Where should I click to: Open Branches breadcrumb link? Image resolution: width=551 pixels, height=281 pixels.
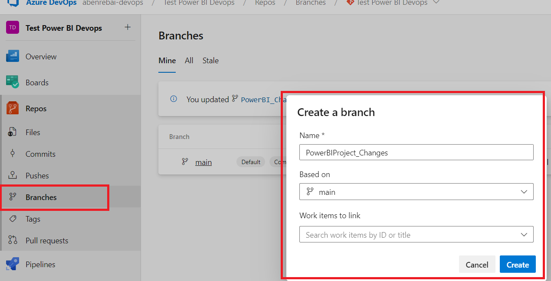[x=311, y=3]
